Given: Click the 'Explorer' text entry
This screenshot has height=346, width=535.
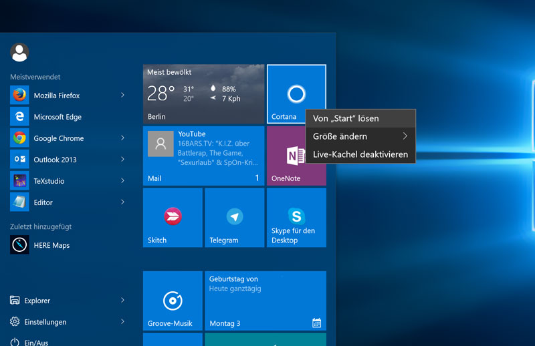Looking at the screenshot, I should click(37, 301).
